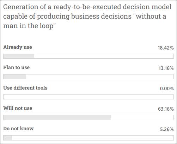
Task: Select the 'Do not know' label
Action: pyautogui.click(x=18, y=129)
